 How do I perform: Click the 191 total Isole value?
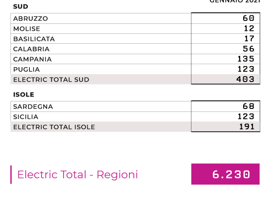(247, 127)
